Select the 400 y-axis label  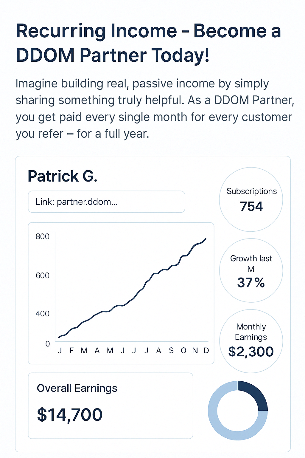[x=42, y=314]
